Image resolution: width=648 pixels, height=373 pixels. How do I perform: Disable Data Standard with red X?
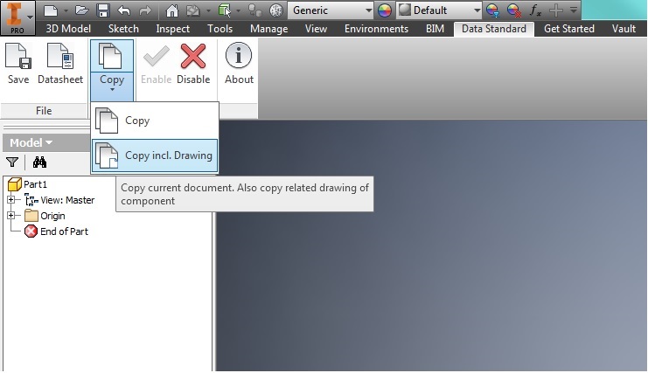coord(193,63)
